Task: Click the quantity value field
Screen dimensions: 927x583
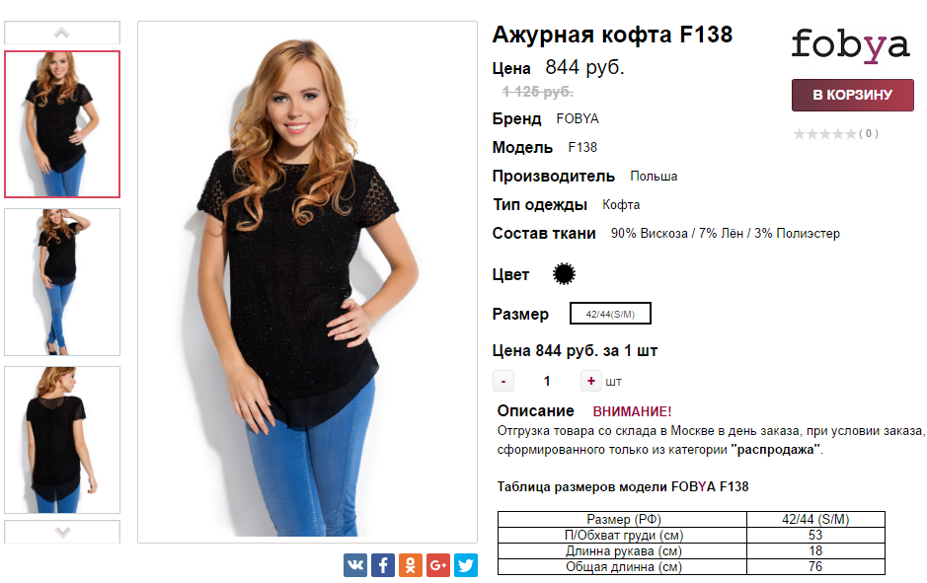Action: (x=547, y=381)
